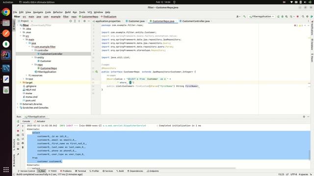The image size is (314, 176).
Task: Click Run with Coverage icon
Action: pos(287,17)
